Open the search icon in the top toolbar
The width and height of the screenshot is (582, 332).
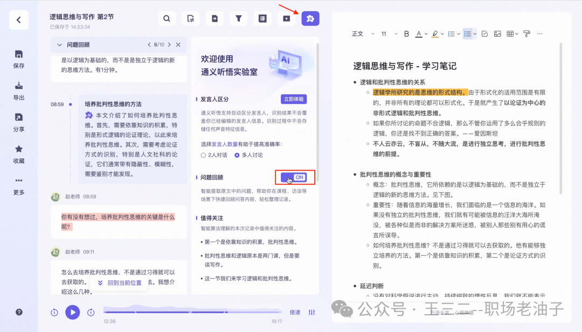pos(167,18)
